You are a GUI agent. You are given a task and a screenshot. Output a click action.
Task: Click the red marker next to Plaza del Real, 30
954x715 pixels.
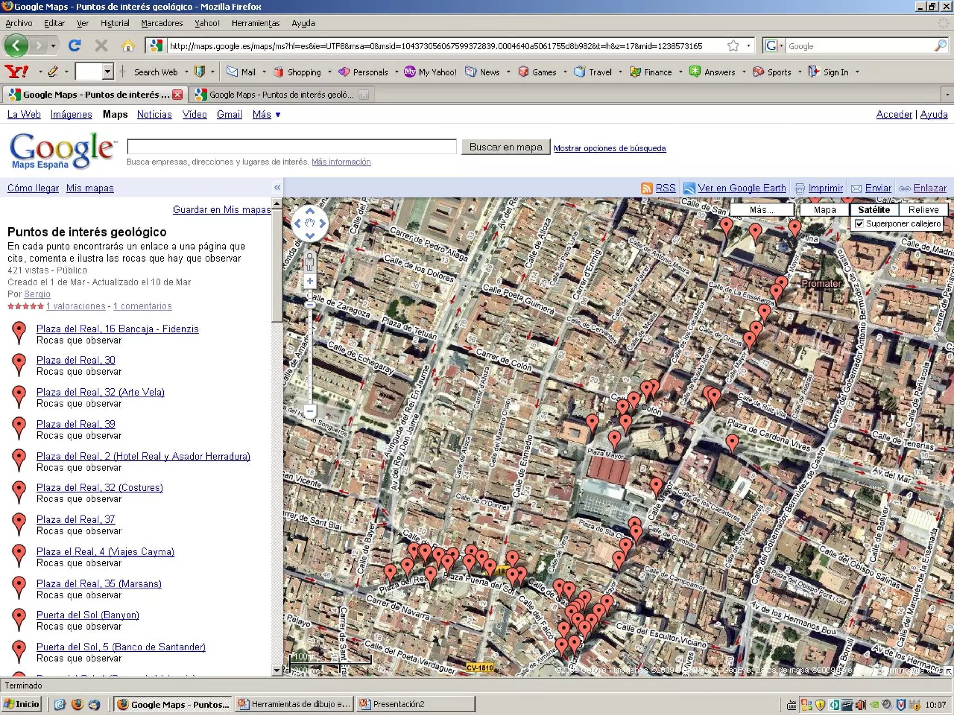pos(19,365)
